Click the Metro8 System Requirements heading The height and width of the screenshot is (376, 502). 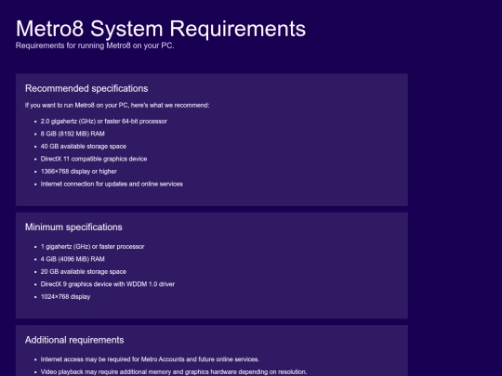click(x=161, y=29)
